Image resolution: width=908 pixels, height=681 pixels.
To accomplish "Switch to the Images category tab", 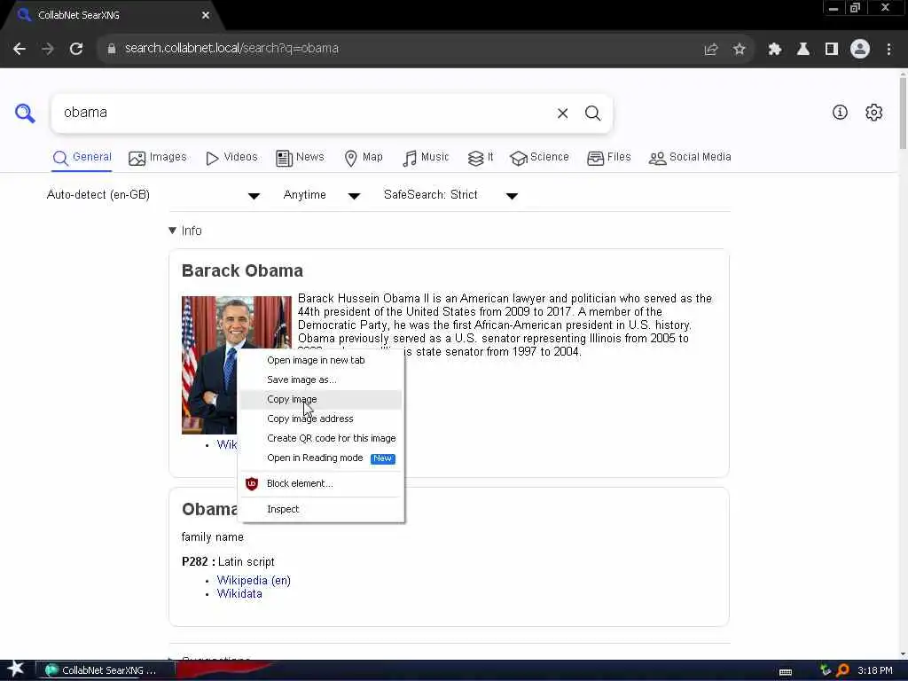I will tap(158, 158).
